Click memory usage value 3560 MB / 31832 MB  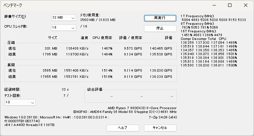tap(98, 20)
